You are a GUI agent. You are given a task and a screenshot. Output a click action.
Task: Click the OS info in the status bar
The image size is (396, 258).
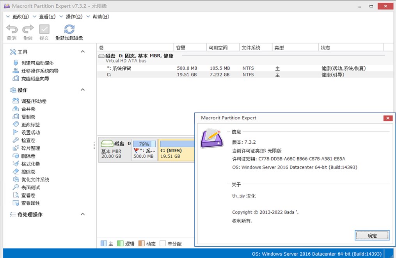point(316,254)
